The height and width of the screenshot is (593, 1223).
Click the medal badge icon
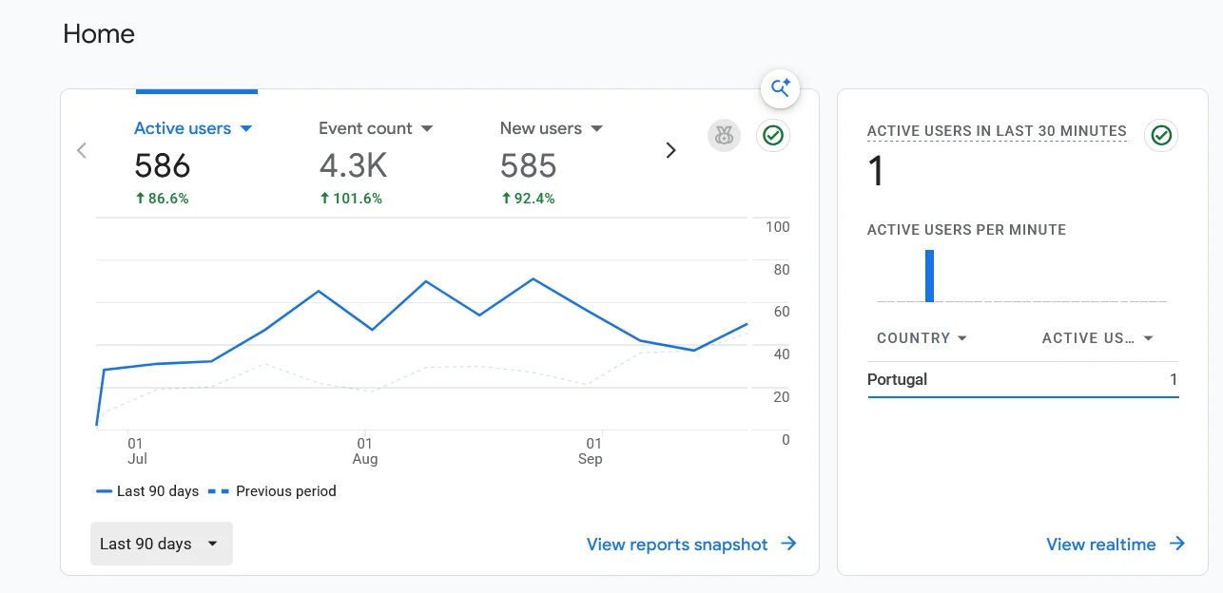[x=724, y=135]
